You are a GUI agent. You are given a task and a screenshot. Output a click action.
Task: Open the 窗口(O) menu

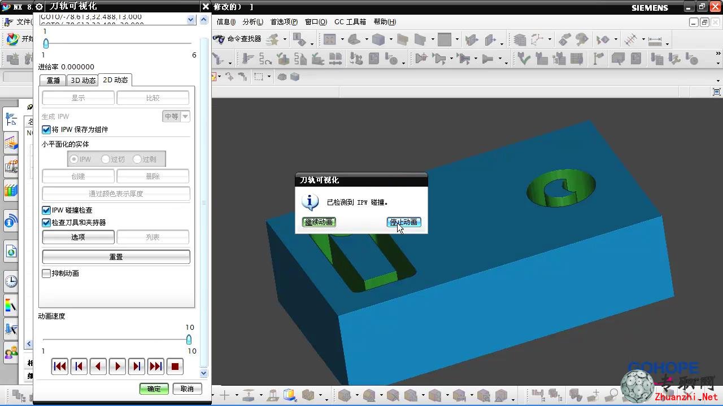coord(316,22)
